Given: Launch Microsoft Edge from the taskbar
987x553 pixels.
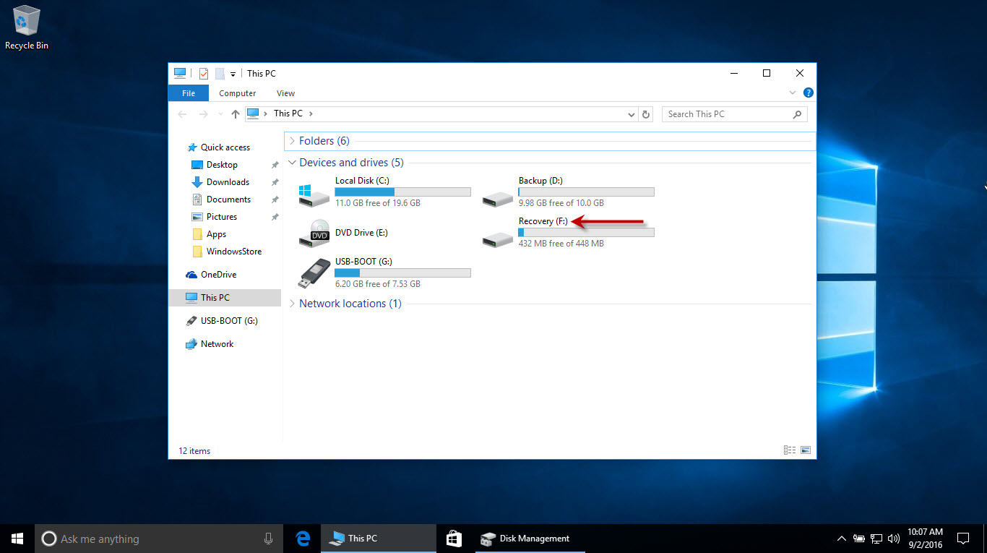Looking at the screenshot, I should [x=302, y=538].
